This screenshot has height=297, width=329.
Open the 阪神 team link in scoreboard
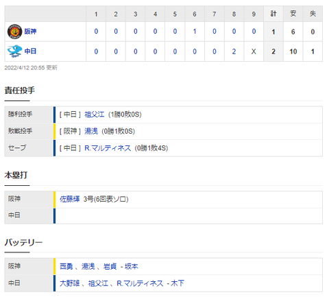tap(30, 32)
